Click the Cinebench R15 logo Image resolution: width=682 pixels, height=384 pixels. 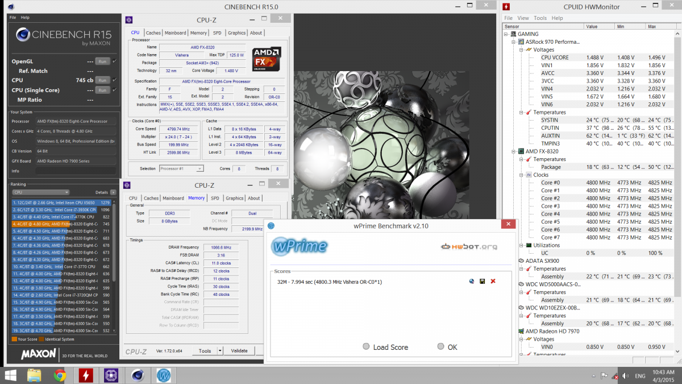tap(63, 37)
